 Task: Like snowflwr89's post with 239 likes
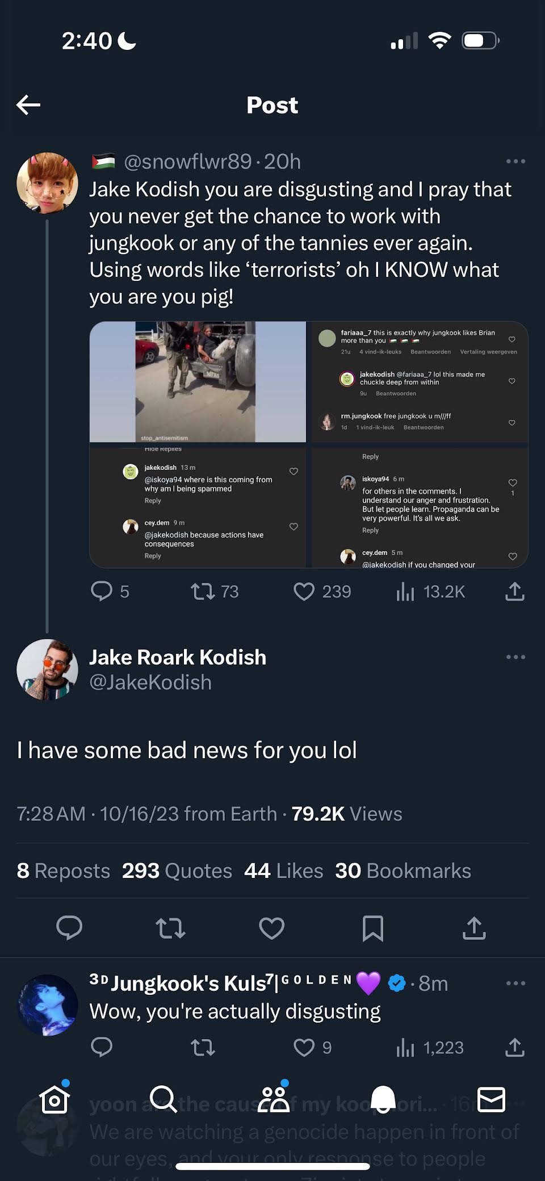coord(322,591)
